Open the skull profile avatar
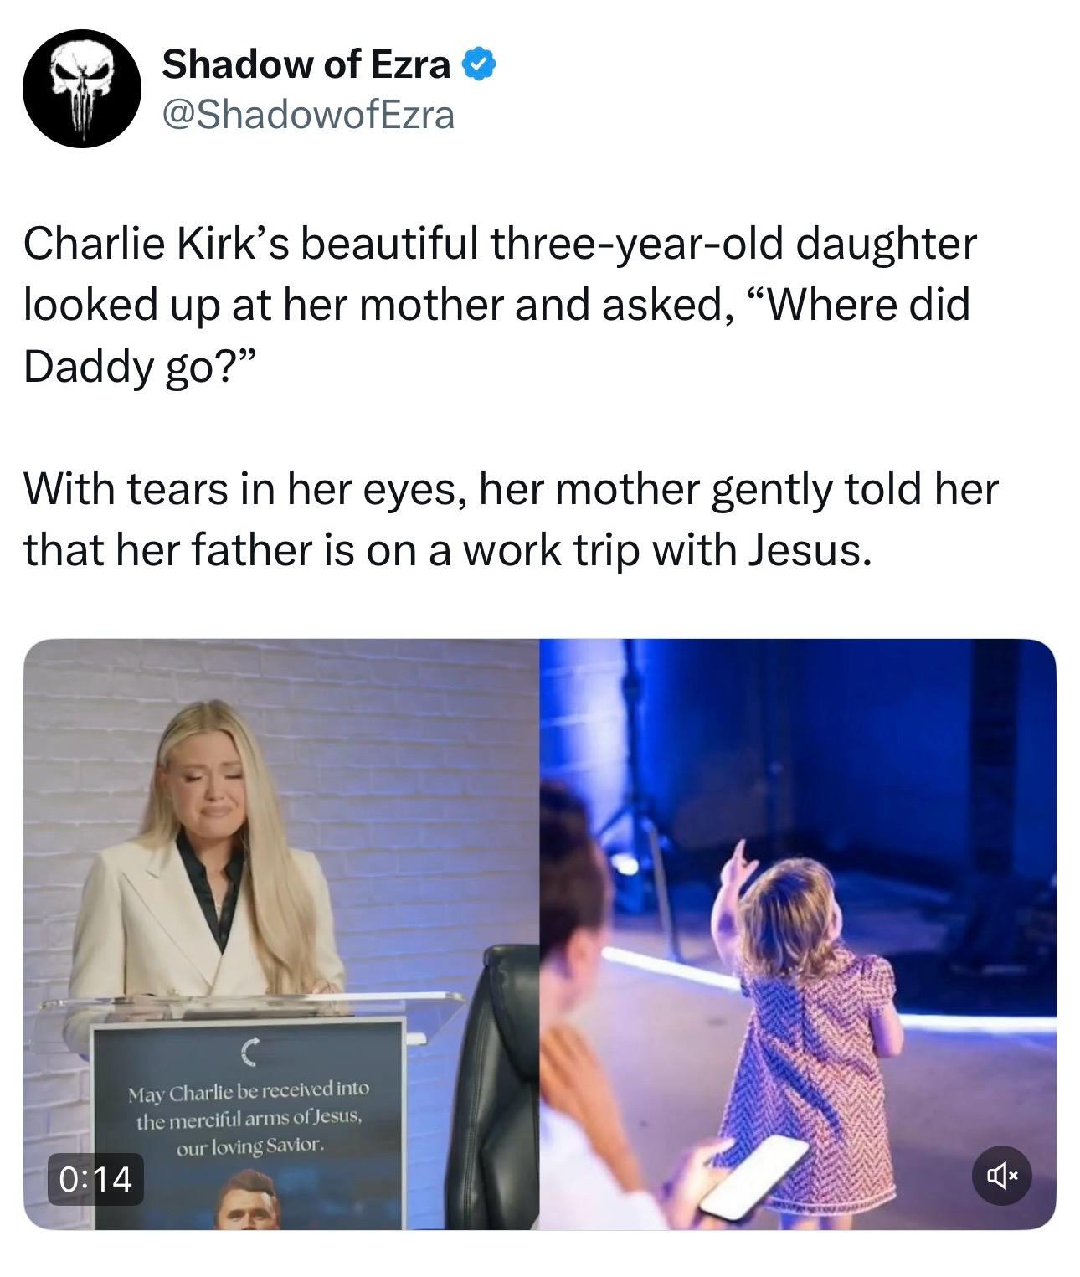1080x1277 pixels. pos(81,89)
